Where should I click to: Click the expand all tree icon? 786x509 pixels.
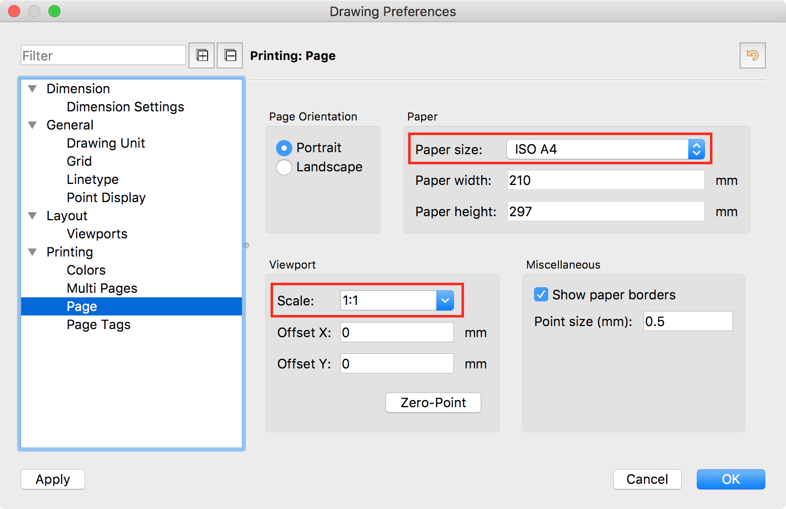pyautogui.click(x=202, y=55)
